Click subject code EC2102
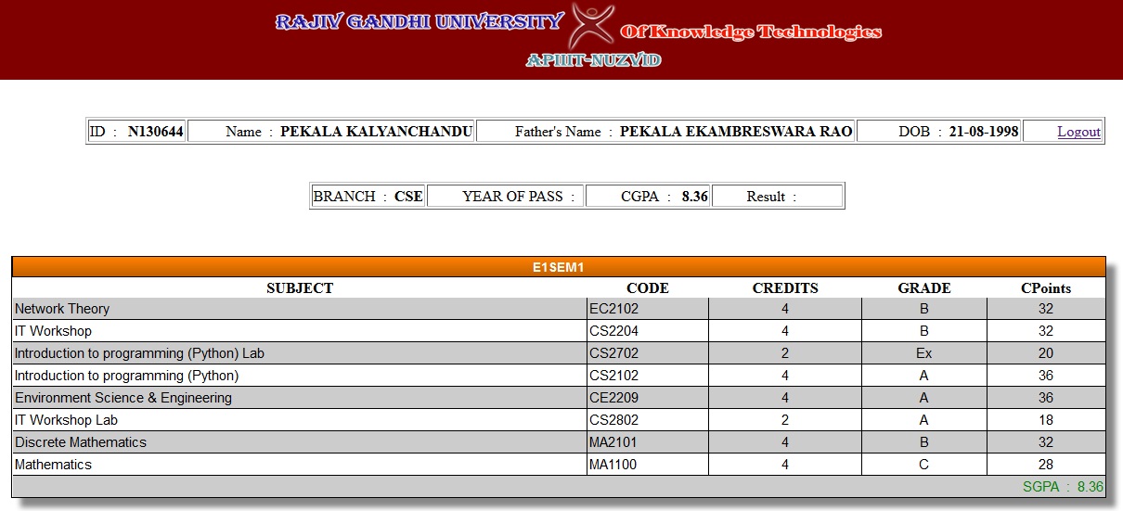 pos(613,309)
